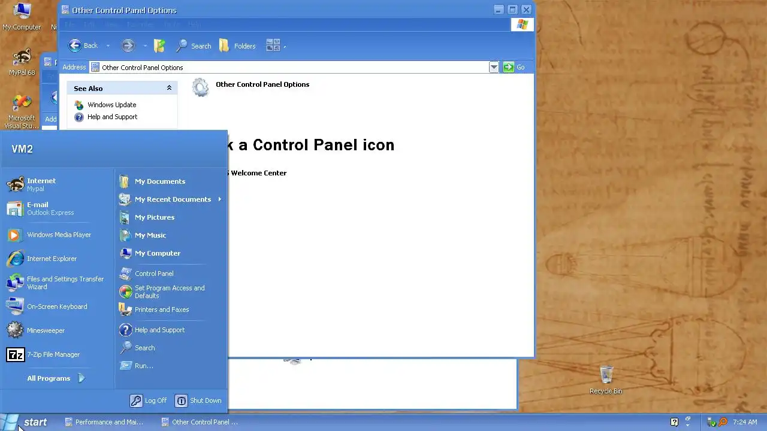Viewport: 767px width, 431px height.
Task: Expand All Programs menu
Action: (x=56, y=378)
